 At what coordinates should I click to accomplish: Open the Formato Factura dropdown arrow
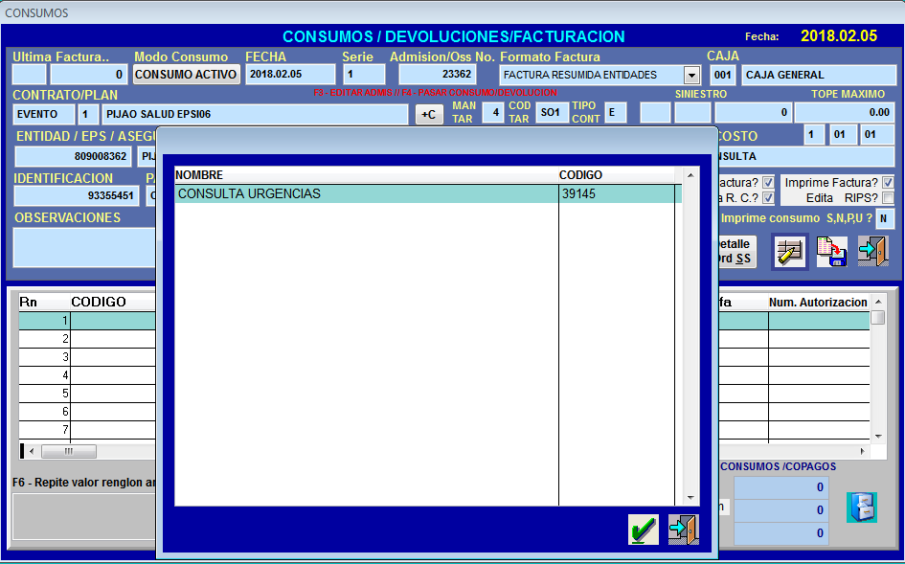pyautogui.click(x=690, y=75)
